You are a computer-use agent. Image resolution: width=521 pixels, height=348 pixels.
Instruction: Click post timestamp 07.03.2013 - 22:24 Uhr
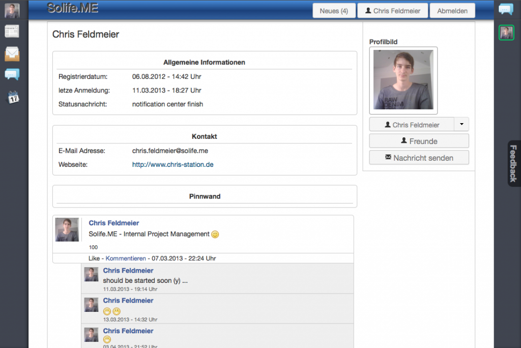click(x=184, y=258)
